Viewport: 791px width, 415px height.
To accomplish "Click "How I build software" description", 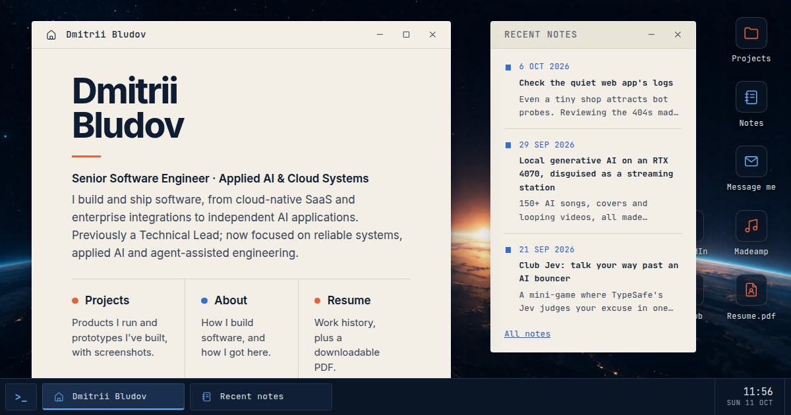I will (236, 337).
